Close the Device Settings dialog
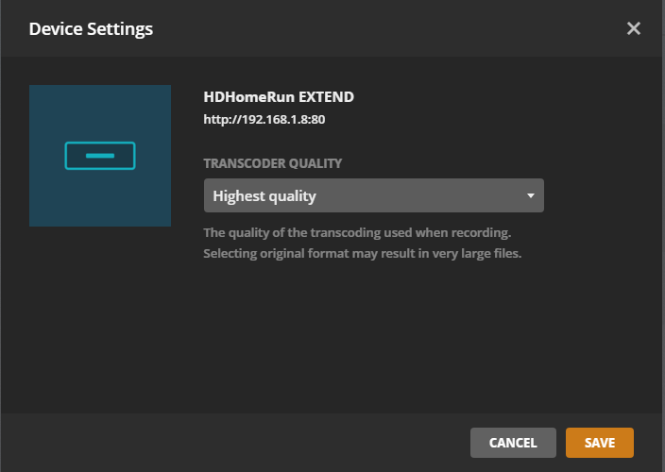665x472 pixels. [633, 28]
